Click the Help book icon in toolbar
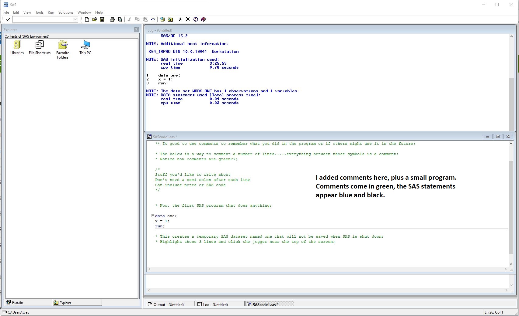The width and height of the screenshot is (519, 316). (204, 19)
